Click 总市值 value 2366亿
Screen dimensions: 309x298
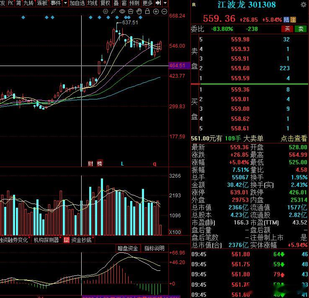click(x=239, y=208)
